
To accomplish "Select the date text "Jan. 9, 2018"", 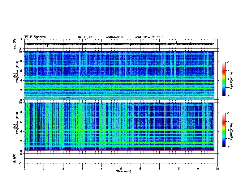I will (86, 37).
